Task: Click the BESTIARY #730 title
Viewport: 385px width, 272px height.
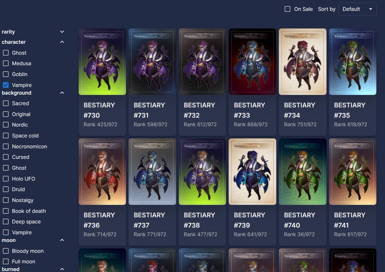Action: (99, 110)
